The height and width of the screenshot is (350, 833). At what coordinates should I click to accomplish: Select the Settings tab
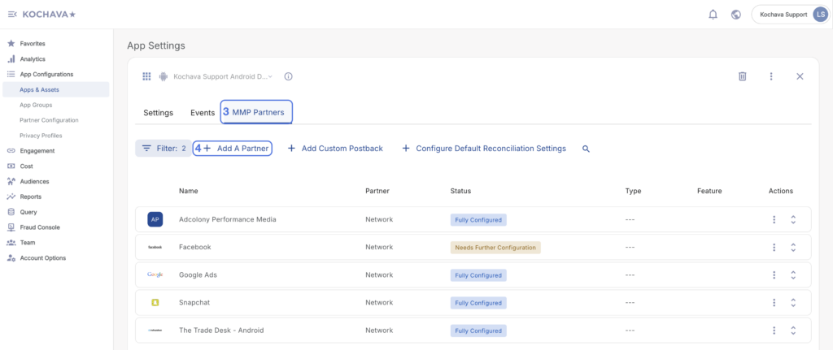pyautogui.click(x=158, y=113)
